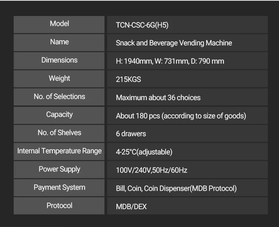Viewport: 279px width, 227px height.
Task: Select the MDB/DEX protocol value
Action: (131, 207)
